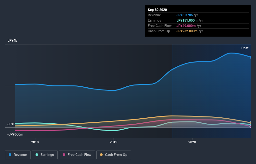Click the 'Free Cash Flow' row label in tooltip
This screenshot has height=164, width=256.
160,26
